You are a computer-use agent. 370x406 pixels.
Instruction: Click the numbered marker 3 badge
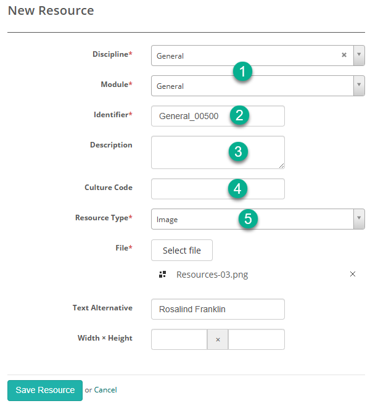click(239, 152)
